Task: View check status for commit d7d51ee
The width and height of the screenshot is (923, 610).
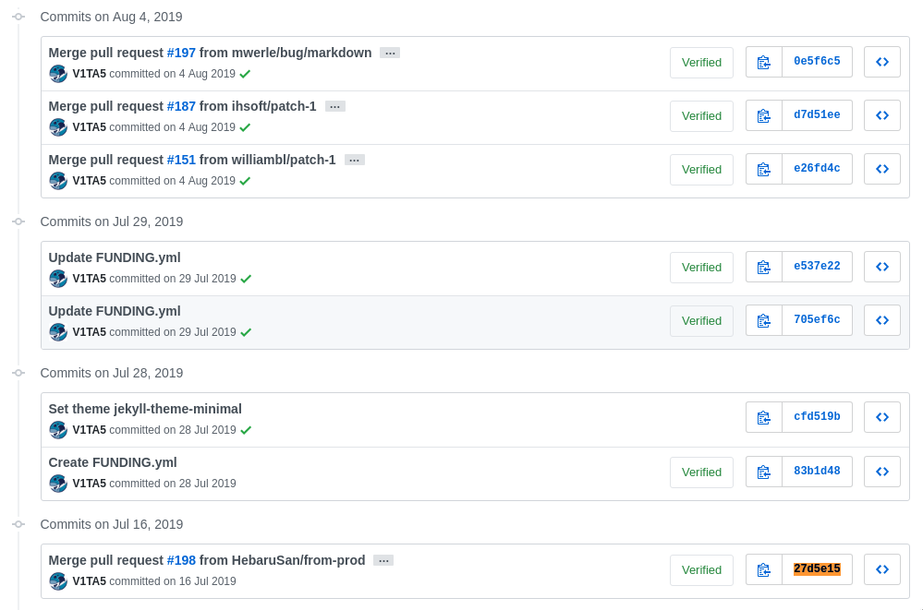Action: (x=246, y=127)
